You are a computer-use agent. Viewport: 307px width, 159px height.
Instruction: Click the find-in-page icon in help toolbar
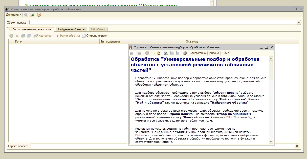166,53
